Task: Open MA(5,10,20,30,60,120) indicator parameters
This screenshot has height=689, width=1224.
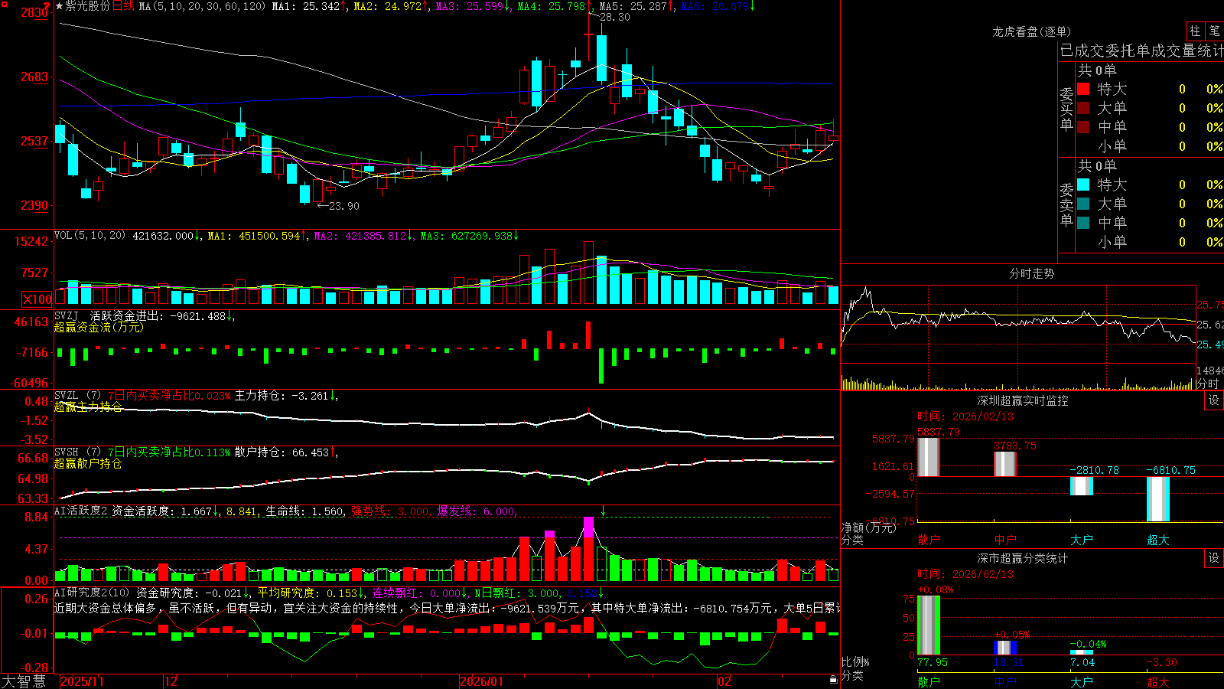Action: click(x=202, y=6)
